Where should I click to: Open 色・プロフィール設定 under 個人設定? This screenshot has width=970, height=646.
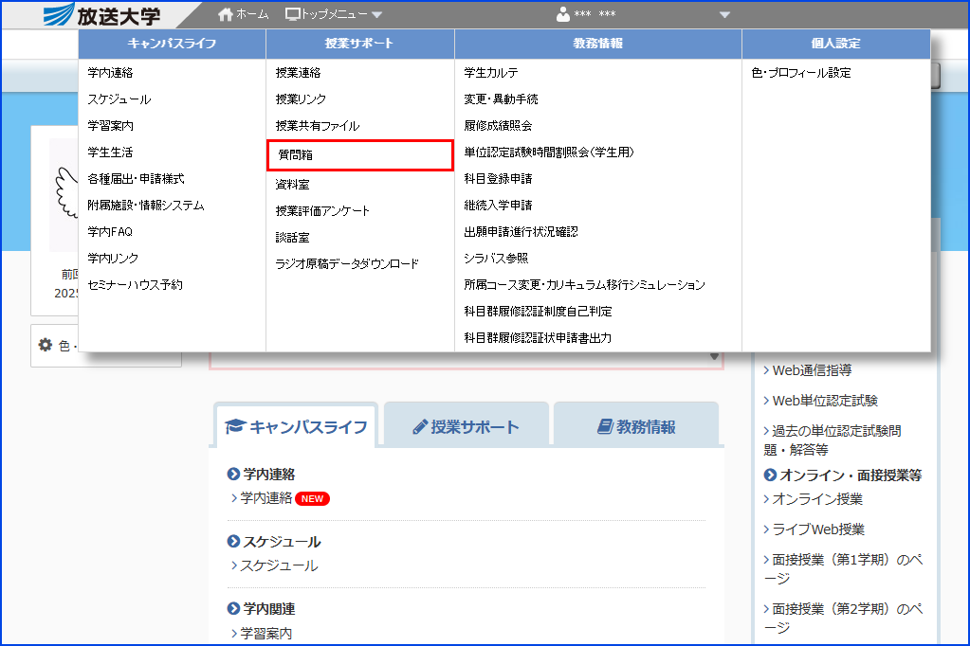coord(801,73)
